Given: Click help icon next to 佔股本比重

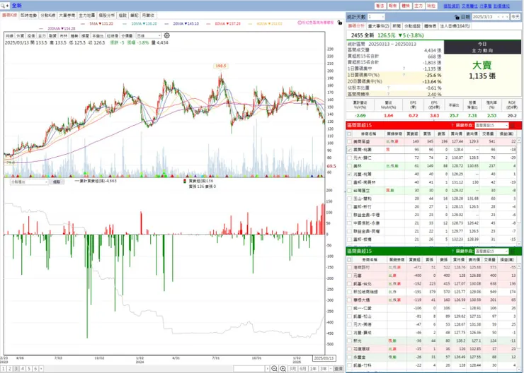Looking at the screenshot, I should click(x=388, y=88).
